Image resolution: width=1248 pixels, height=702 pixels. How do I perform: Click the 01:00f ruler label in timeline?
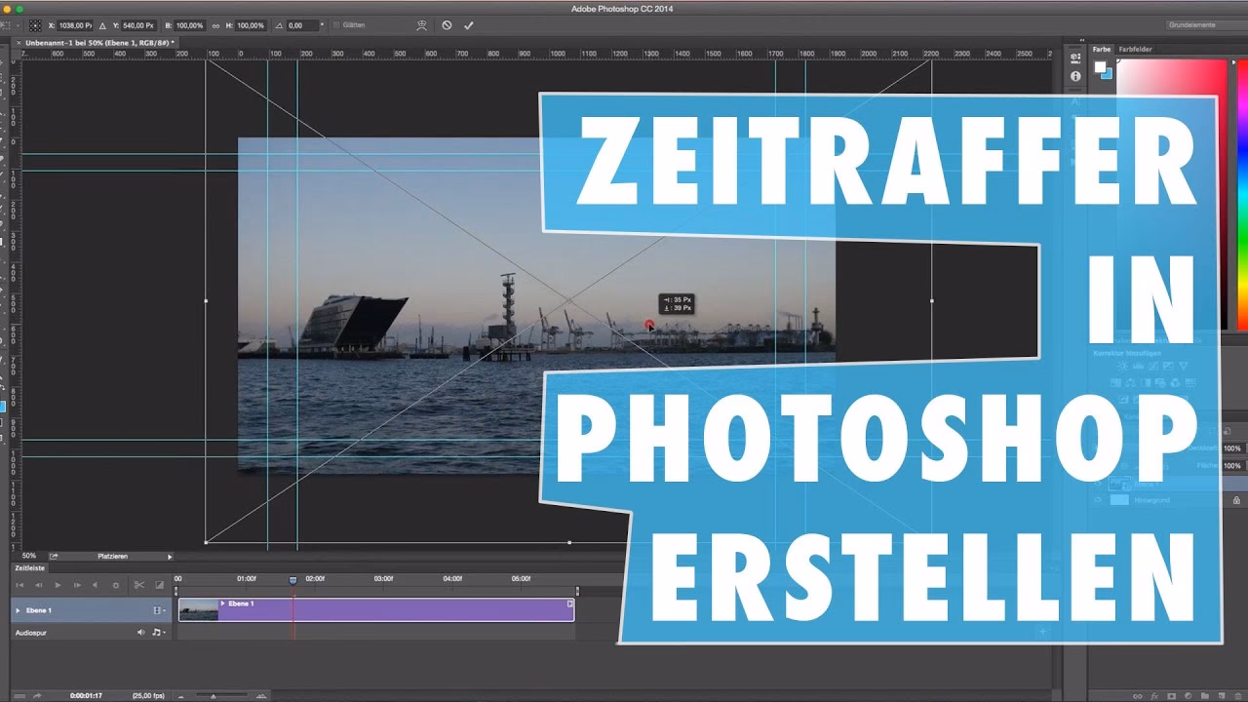[x=247, y=579]
